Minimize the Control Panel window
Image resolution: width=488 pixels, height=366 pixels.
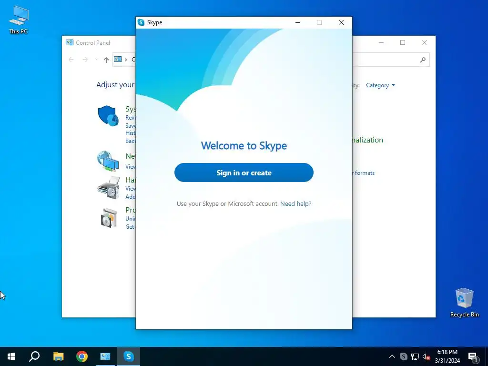coord(381,42)
